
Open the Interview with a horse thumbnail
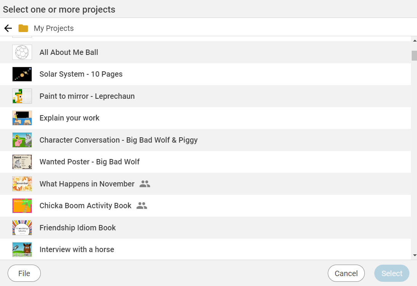(22, 249)
